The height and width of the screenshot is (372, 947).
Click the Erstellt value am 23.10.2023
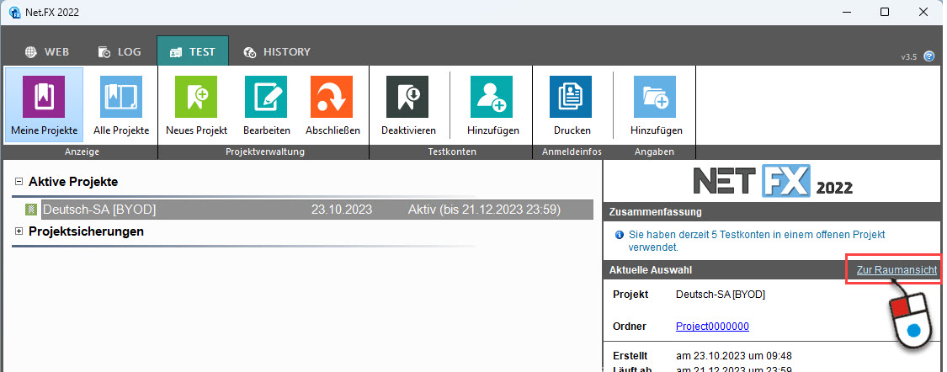click(x=734, y=355)
